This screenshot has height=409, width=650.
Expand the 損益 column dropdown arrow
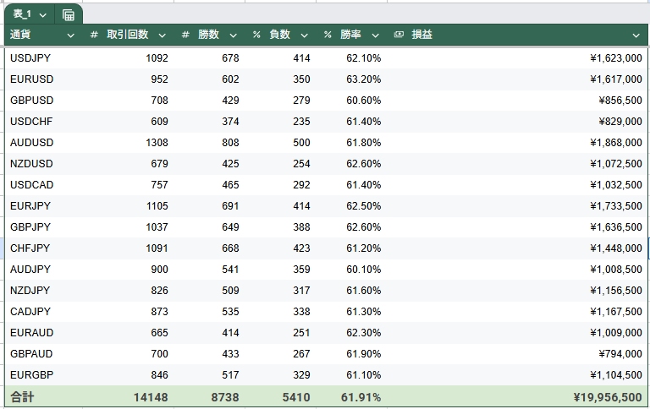click(x=636, y=35)
